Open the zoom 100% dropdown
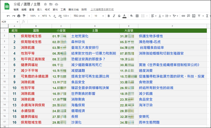211x128 pixels. [35, 16]
